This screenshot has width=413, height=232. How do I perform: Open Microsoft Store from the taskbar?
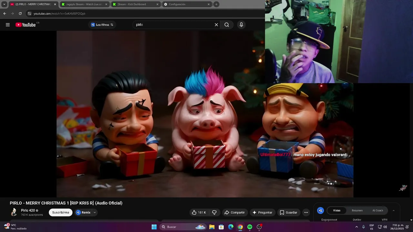click(x=221, y=227)
